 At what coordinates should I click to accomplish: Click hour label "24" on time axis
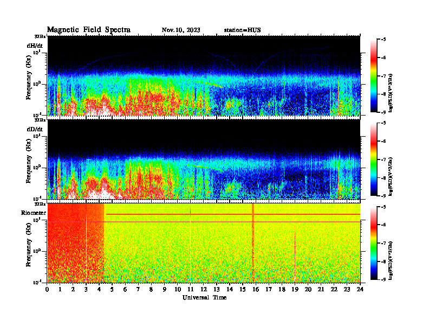pyautogui.click(x=360, y=289)
